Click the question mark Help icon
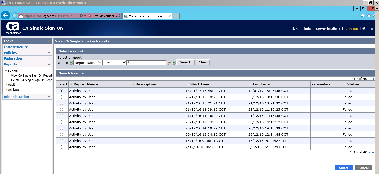 [x=364, y=29]
